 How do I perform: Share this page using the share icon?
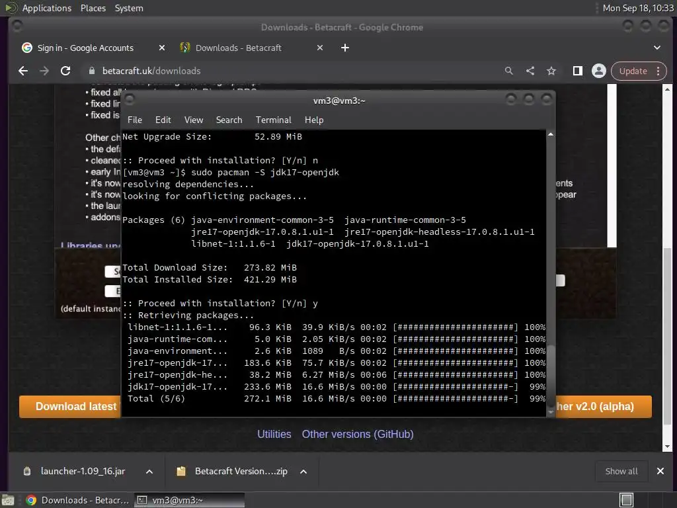coord(530,71)
